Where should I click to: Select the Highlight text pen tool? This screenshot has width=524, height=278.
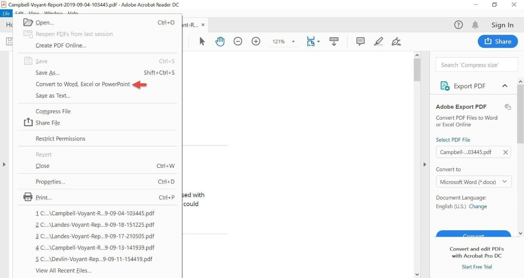379,41
